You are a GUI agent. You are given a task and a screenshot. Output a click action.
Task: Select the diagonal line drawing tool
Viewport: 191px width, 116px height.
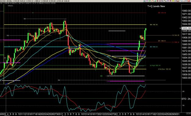click(x=165, y=1)
